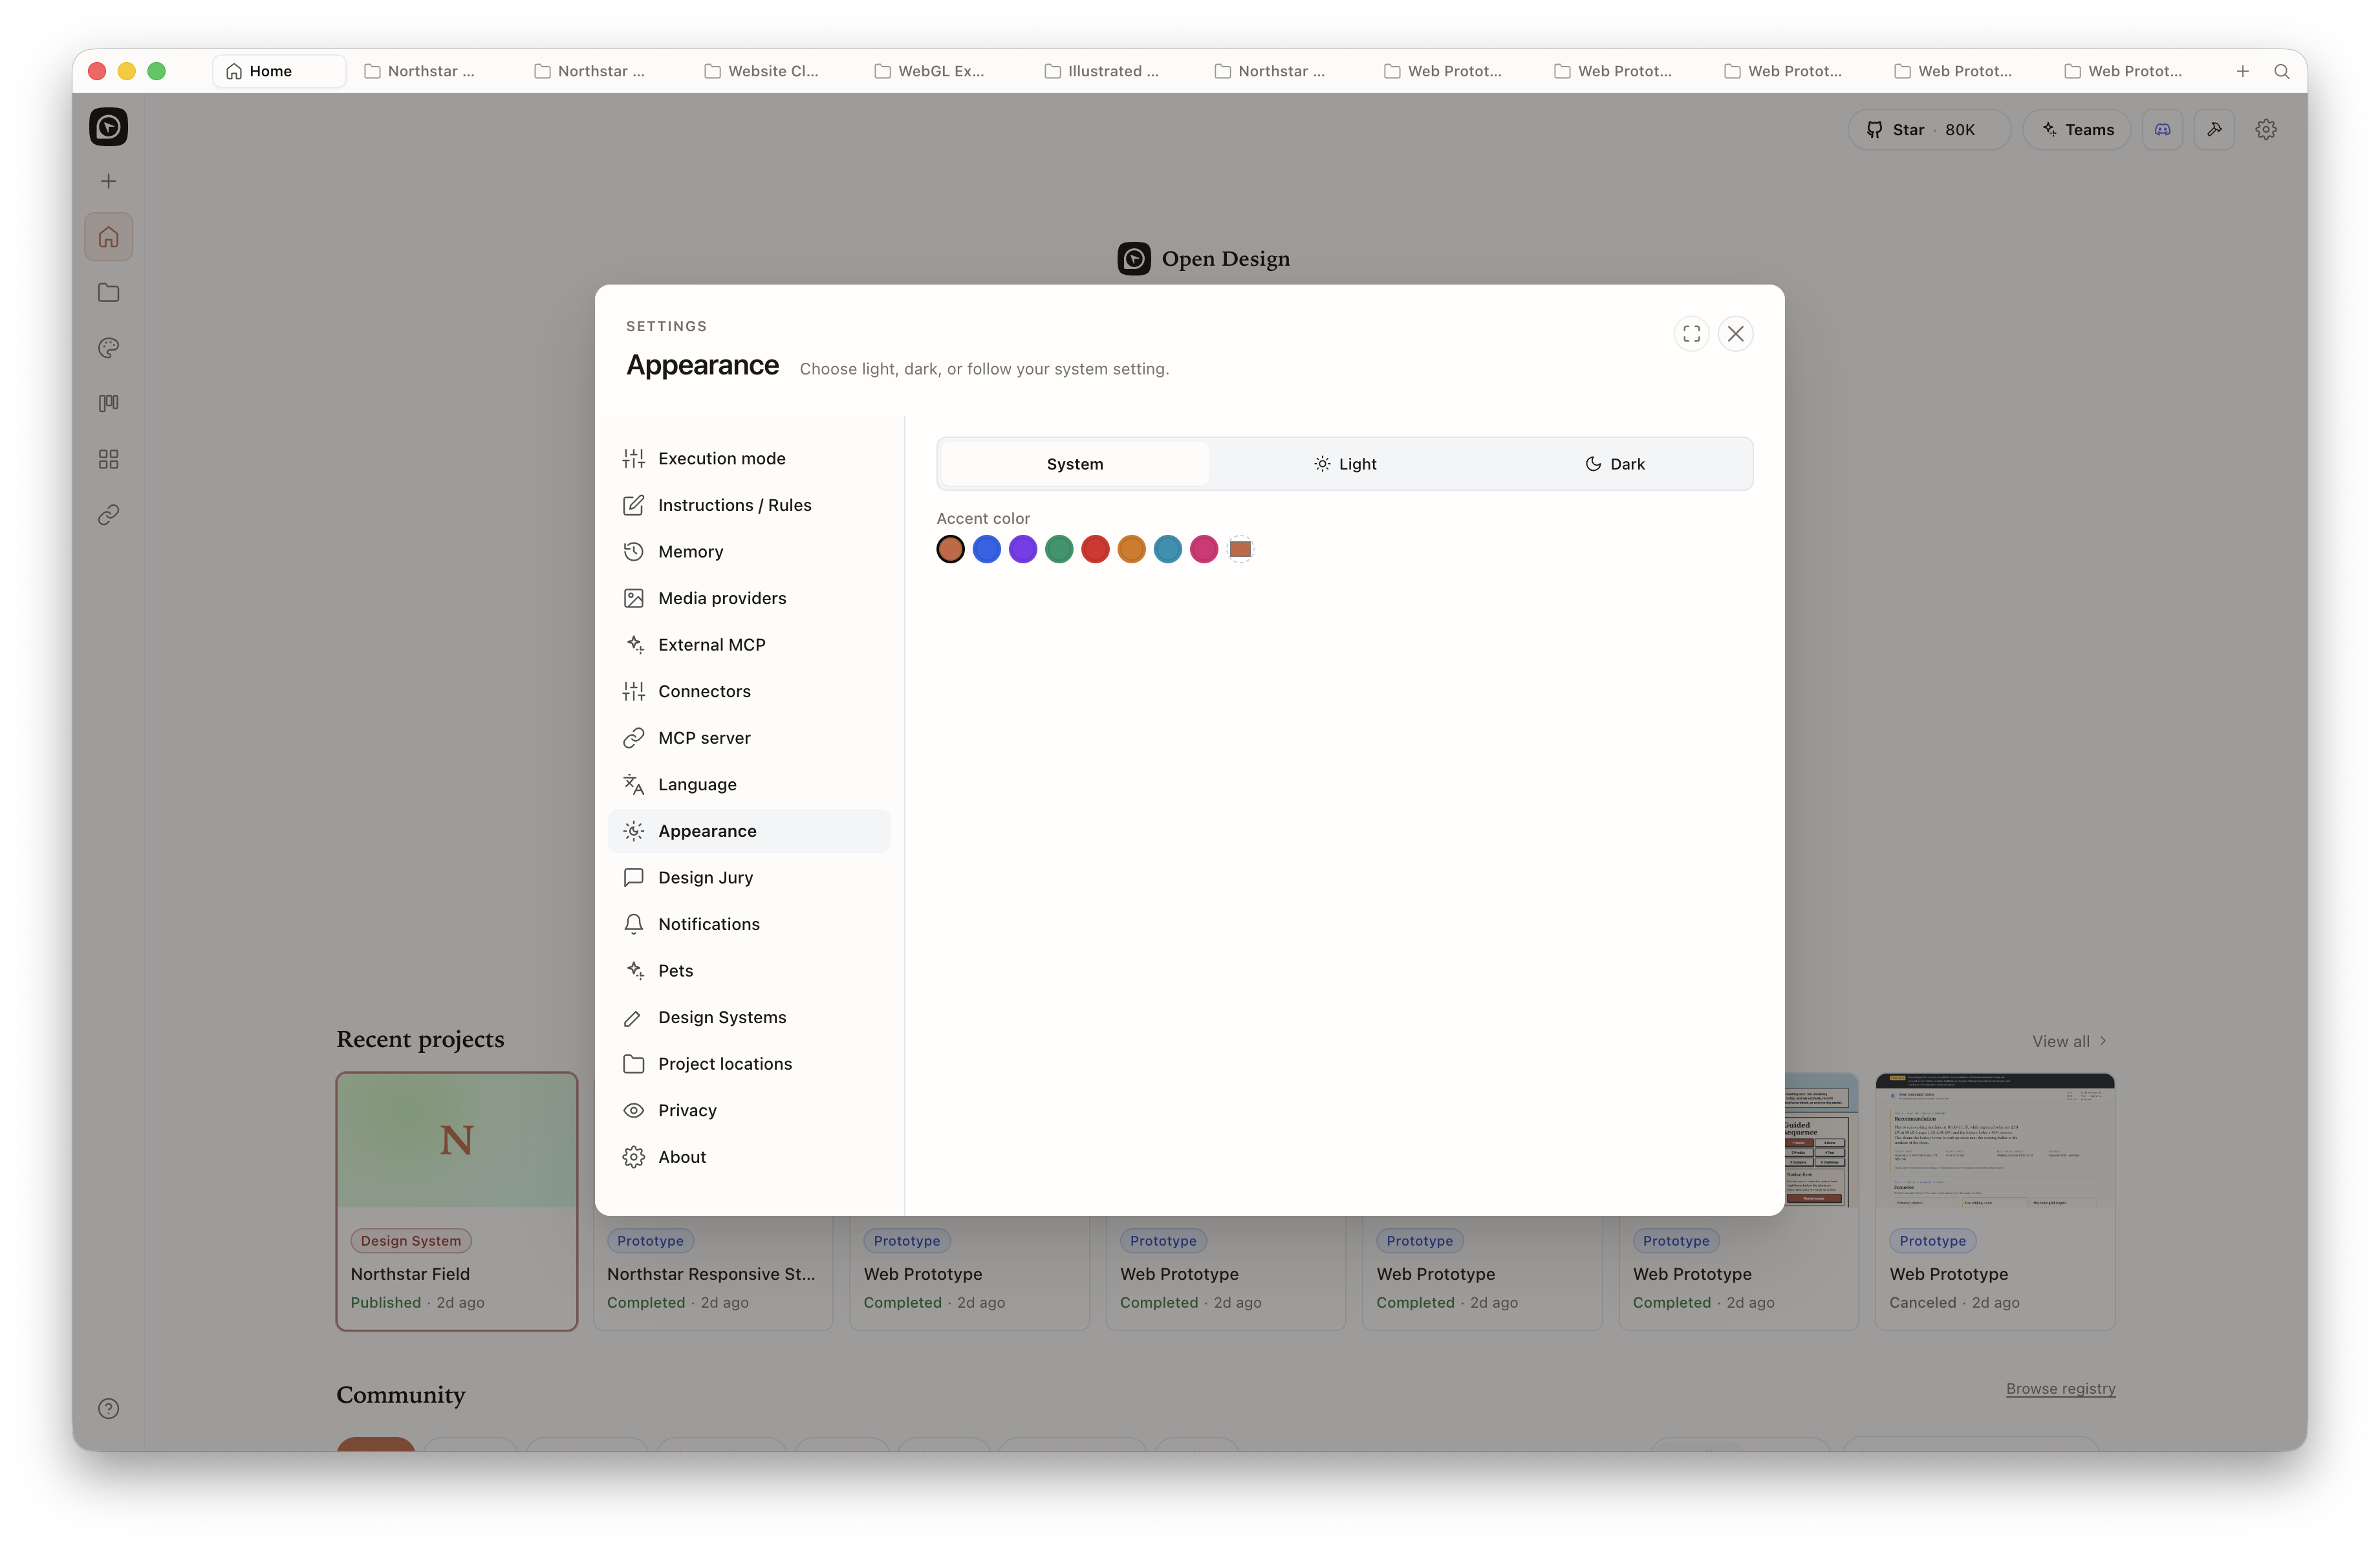Click the plus icon in left sidebar

(x=108, y=181)
